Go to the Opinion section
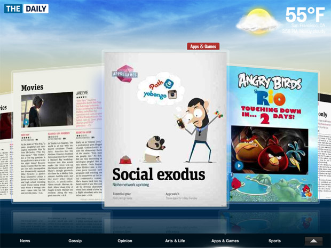This screenshot has width=331, height=248. pyautogui.click(x=125, y=241)
